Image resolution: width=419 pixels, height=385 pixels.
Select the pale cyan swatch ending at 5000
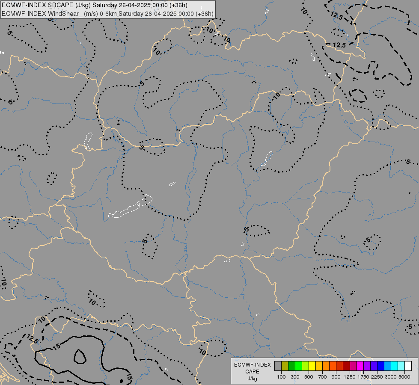401,366
